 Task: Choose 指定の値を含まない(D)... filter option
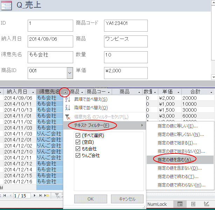click(x=180, y=168)
